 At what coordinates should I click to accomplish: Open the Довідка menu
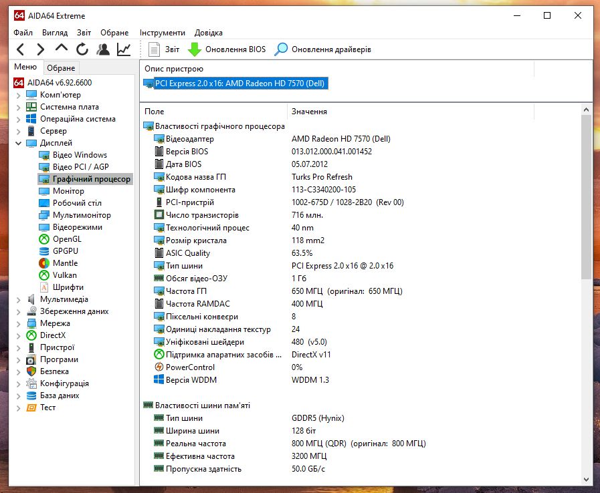pyautogui.click(x=209, y=33)
